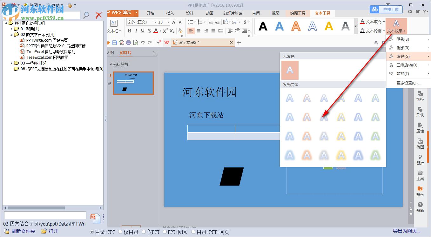
Task: Increase font size with A+ icon
Action: 174,22
